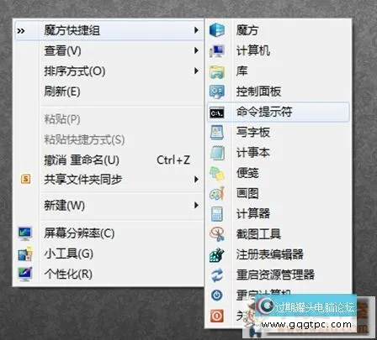Image resolution: width=377 pixels, height=340 pixels.
Task: Click the 小工具 gadgets icon
Action: pyautogui.click(x=25, y=254)
